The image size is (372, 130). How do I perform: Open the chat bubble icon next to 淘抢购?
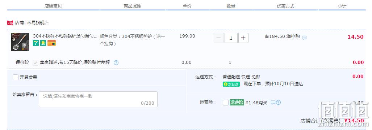click(x=304, y=38)
